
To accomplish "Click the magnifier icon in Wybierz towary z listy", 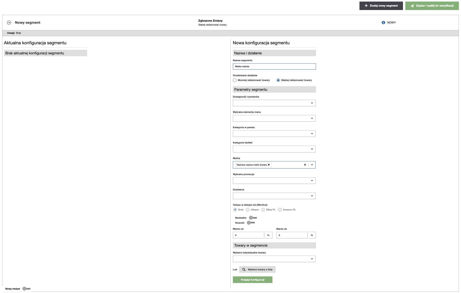I will pyautogui.click(x=244, y=270).
